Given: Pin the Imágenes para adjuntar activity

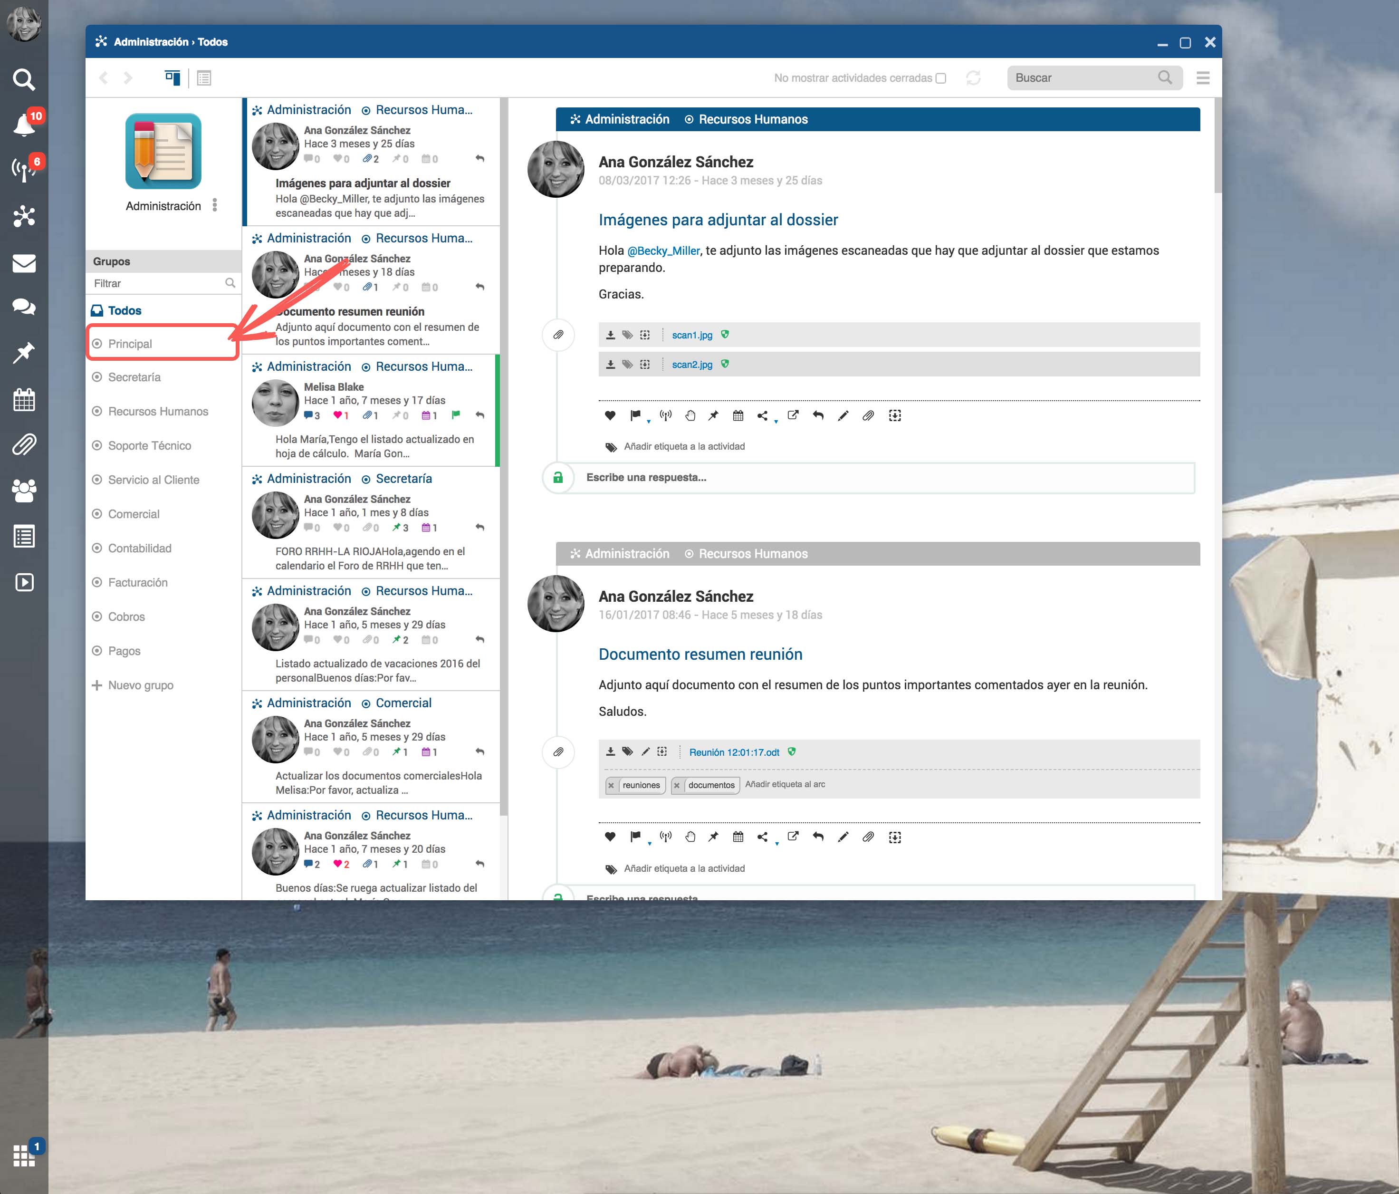Looking at the screenshot, I should [x=713, y=416].
